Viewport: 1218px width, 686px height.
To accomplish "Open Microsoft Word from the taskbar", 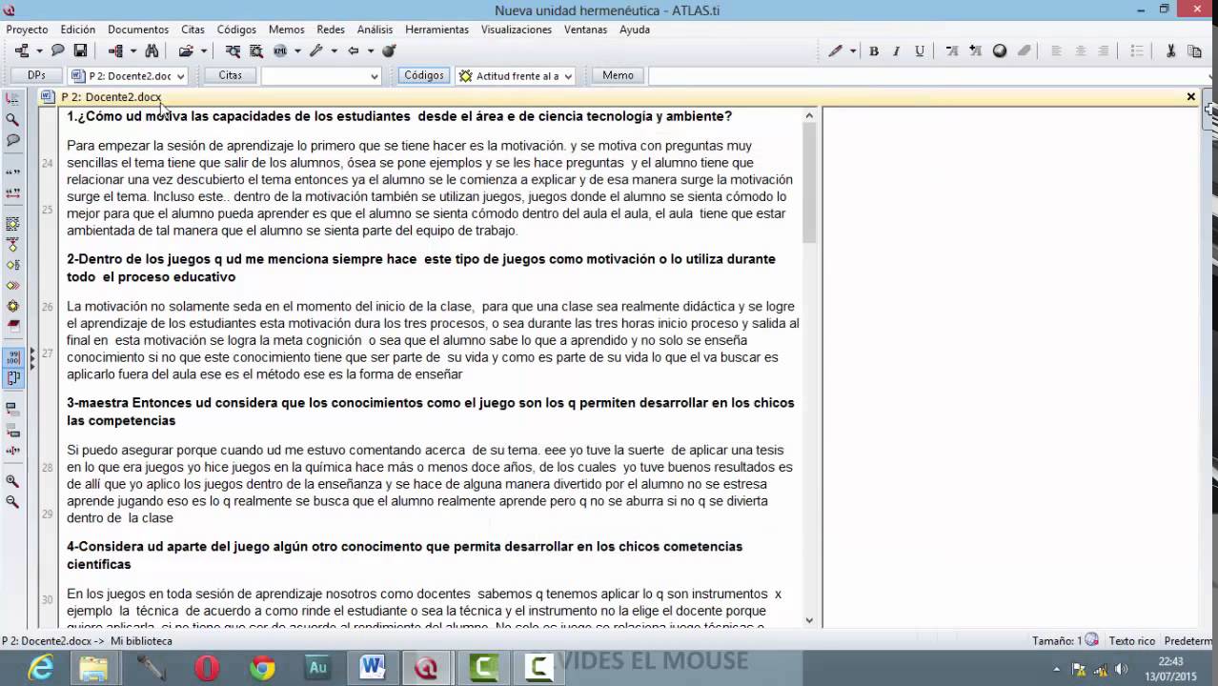I will [373, 668].
